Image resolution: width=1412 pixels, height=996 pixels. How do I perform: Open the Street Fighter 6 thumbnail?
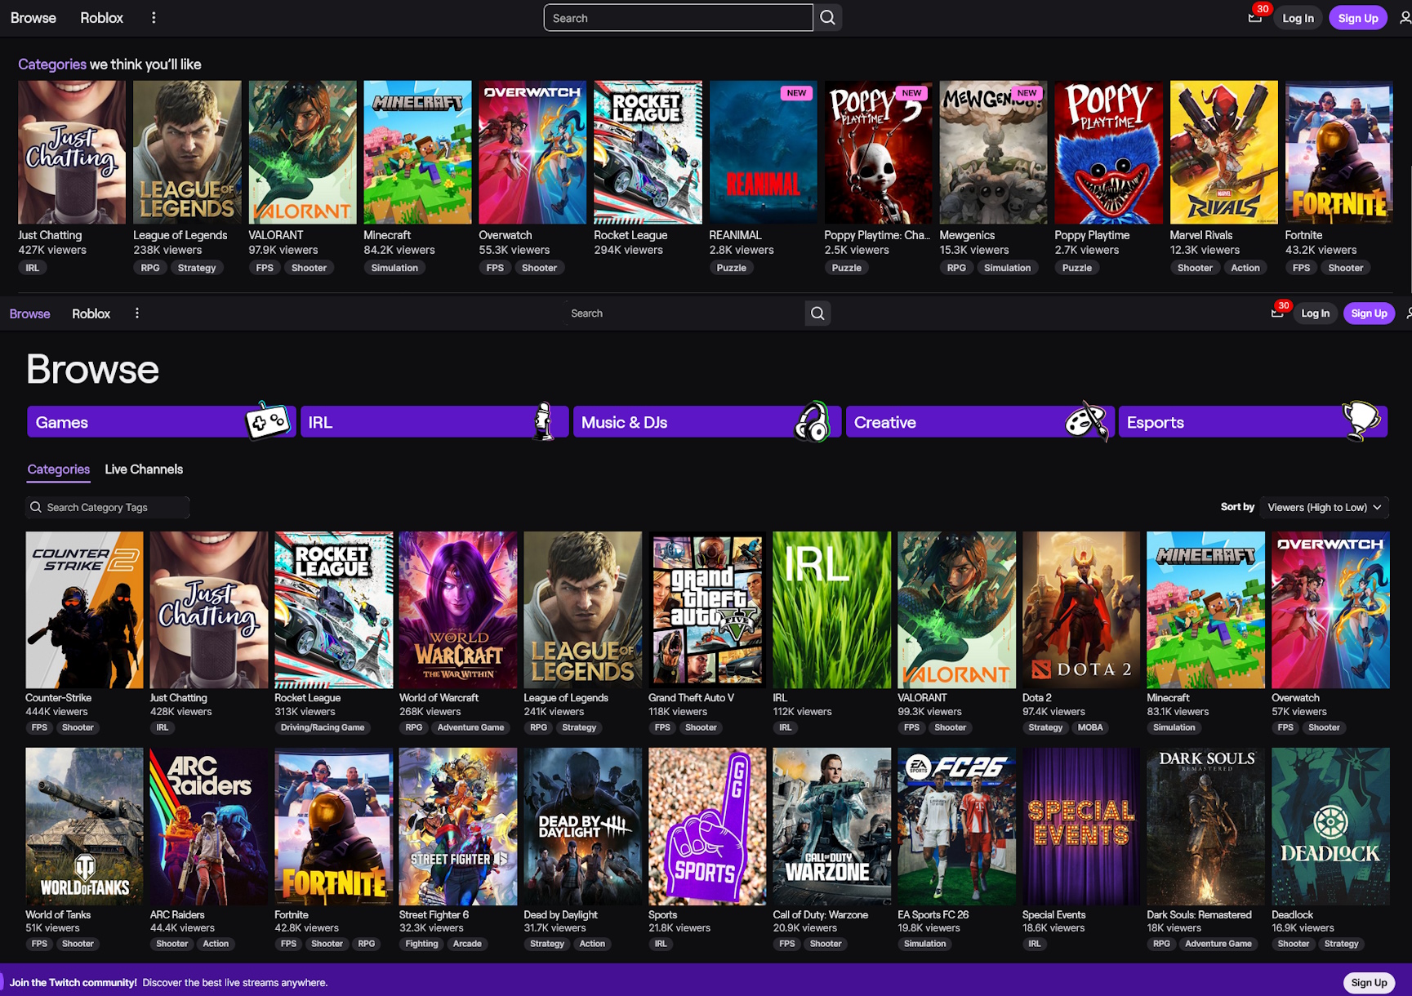click(458, 826)
